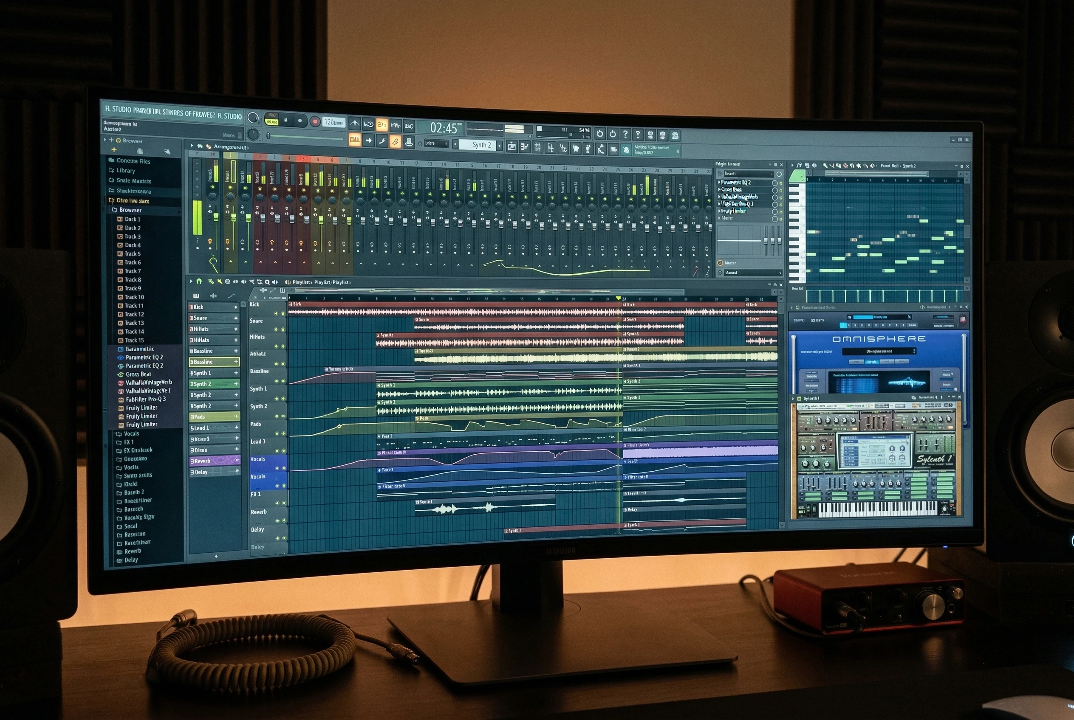Toggle the Fruity Limiter enable switch in plugin list
Screen dimensions: 1074x720
[781, 212]
